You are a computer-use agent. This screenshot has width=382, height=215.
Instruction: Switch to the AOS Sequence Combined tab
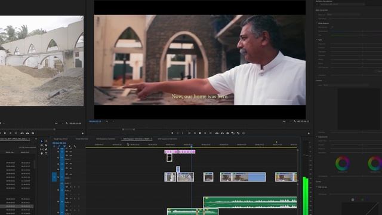coord(105,139)
